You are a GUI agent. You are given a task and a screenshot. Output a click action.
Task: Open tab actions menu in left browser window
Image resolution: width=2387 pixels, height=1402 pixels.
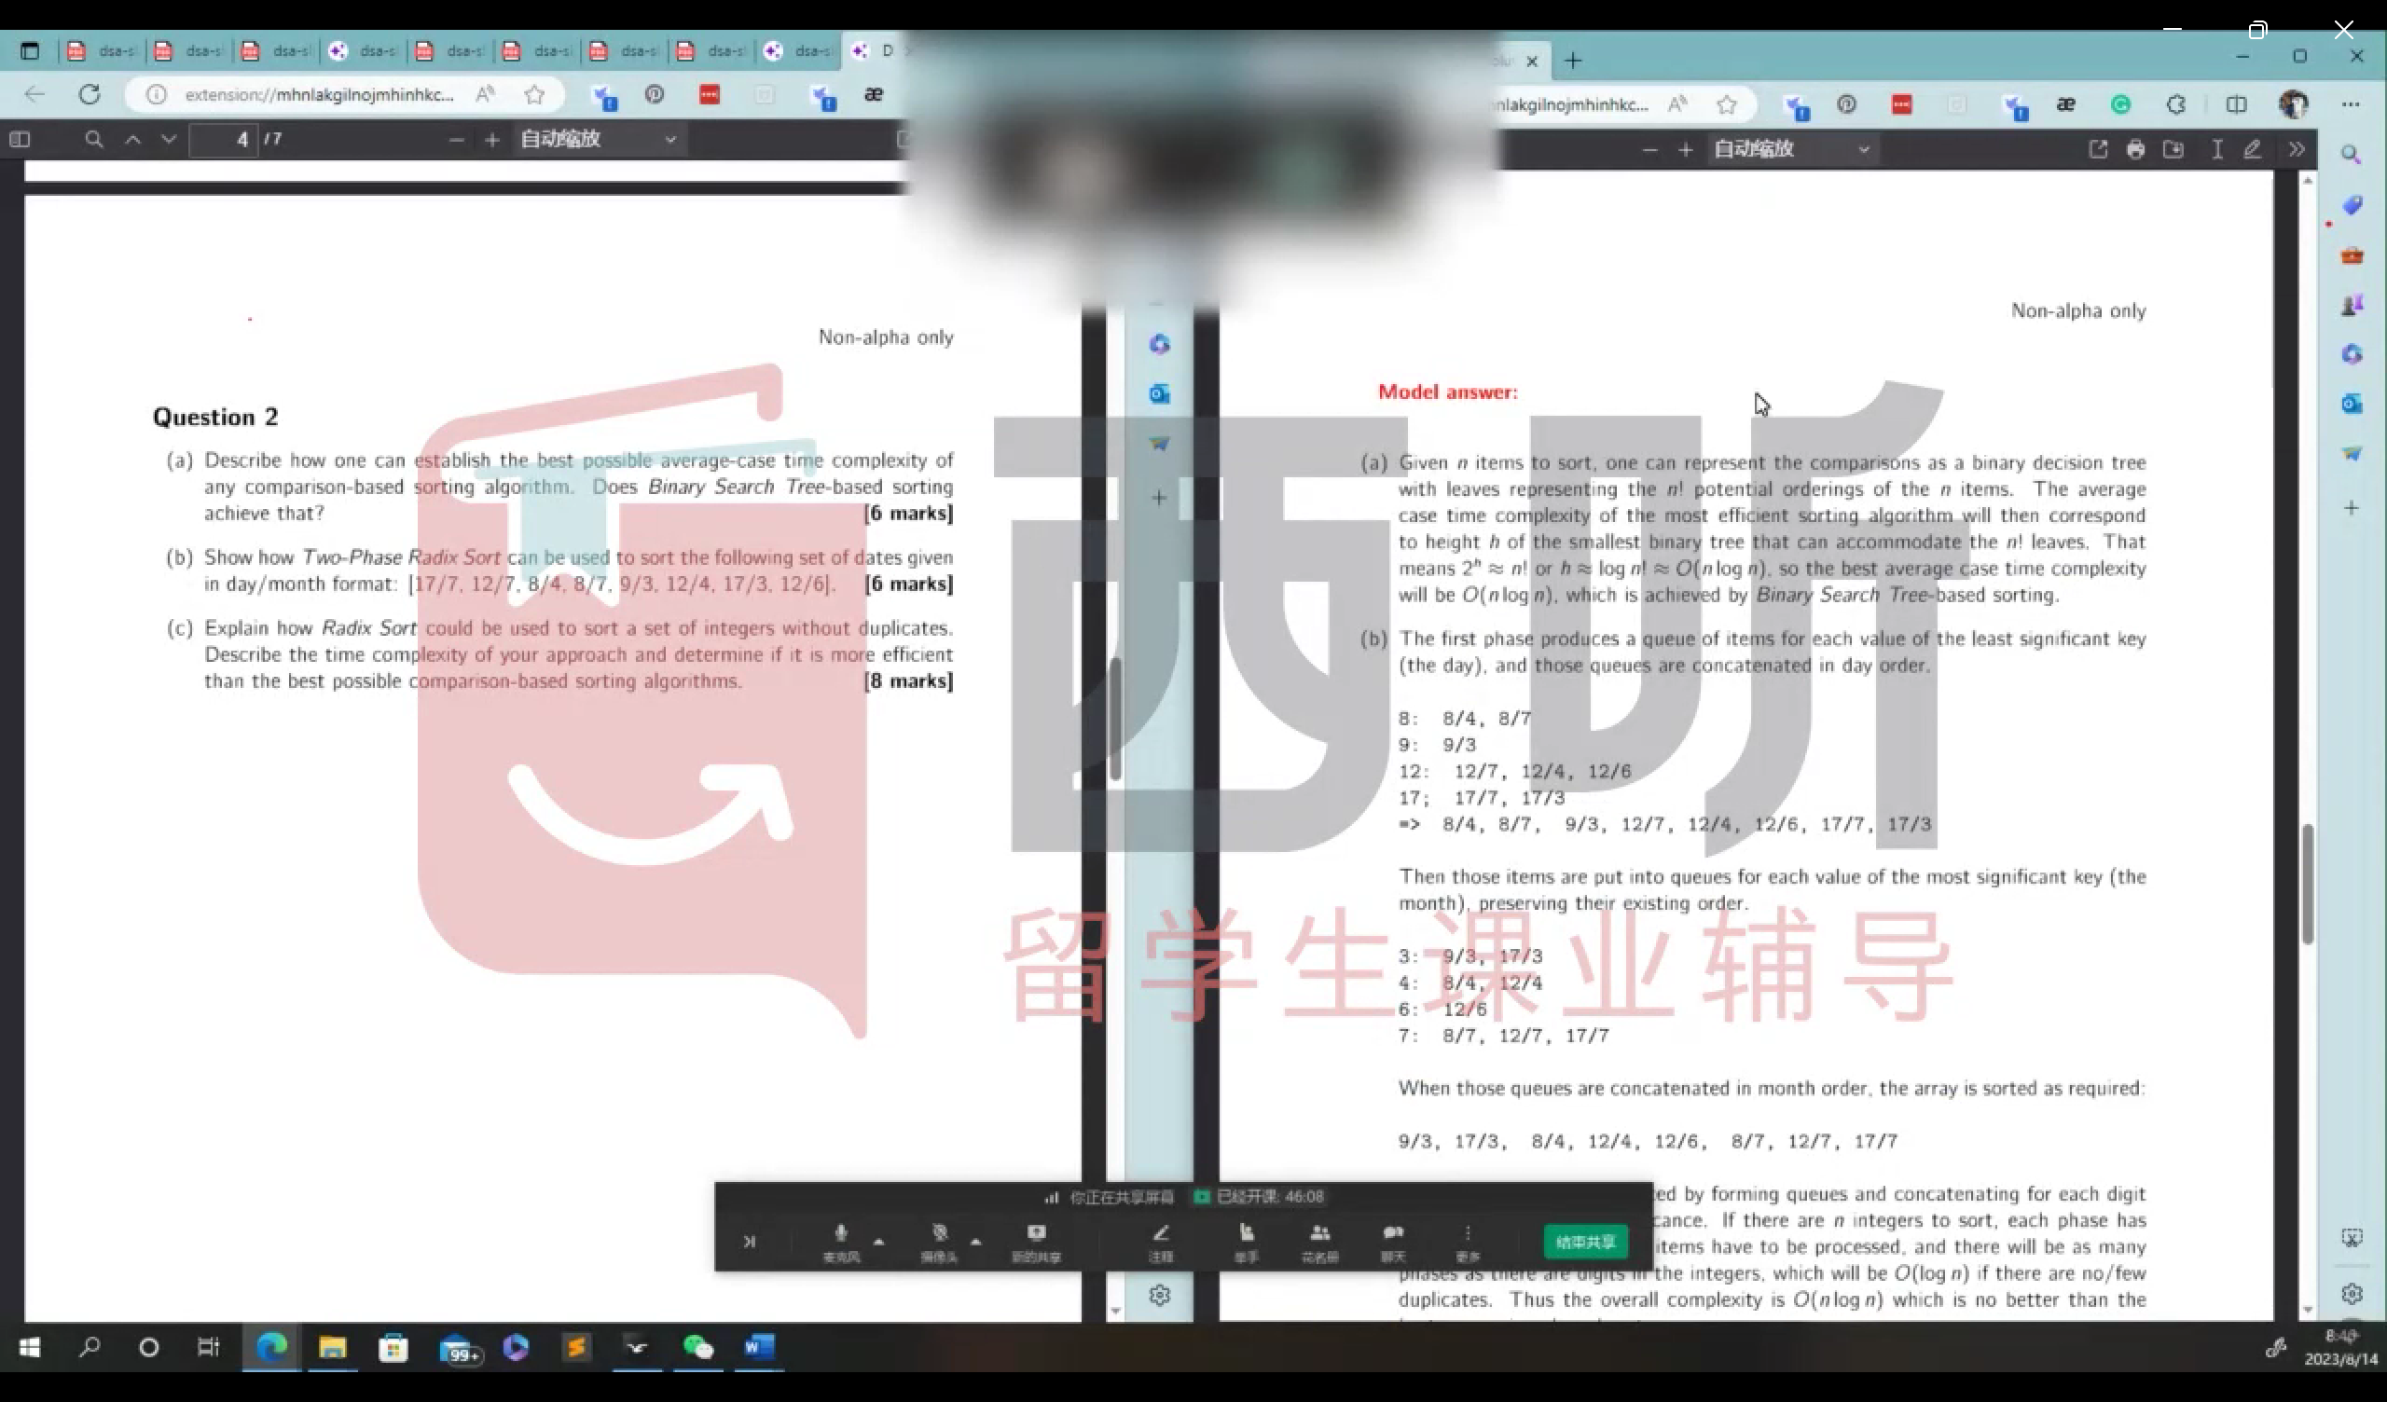click(29, 51)
